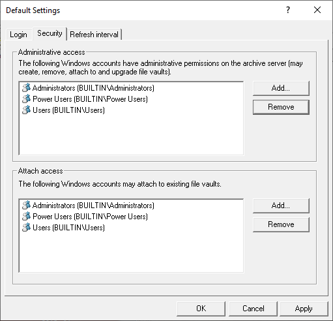Remove selected account from Attach access
The width and height of the screenshot is (333, 321).
point(281,224)
